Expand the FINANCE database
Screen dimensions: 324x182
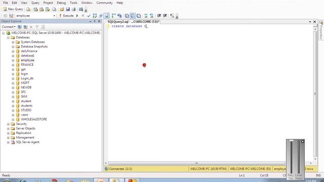click(x=13, y=65)
